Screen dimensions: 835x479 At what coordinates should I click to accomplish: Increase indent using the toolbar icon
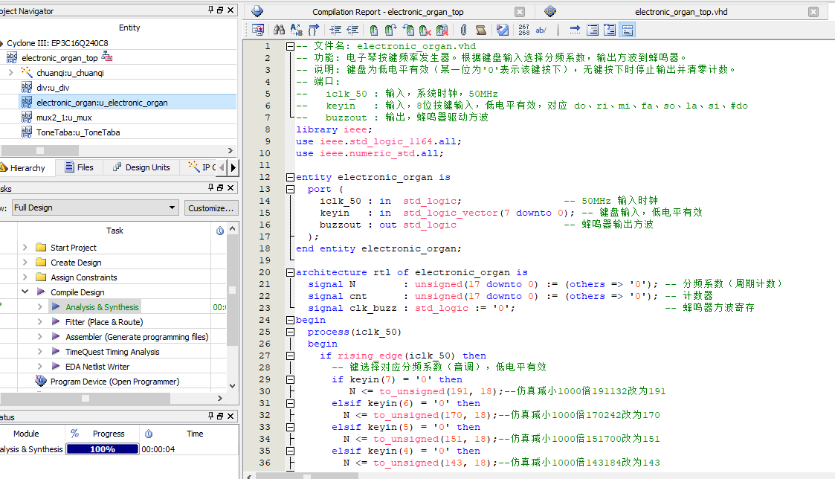(335, 30)
